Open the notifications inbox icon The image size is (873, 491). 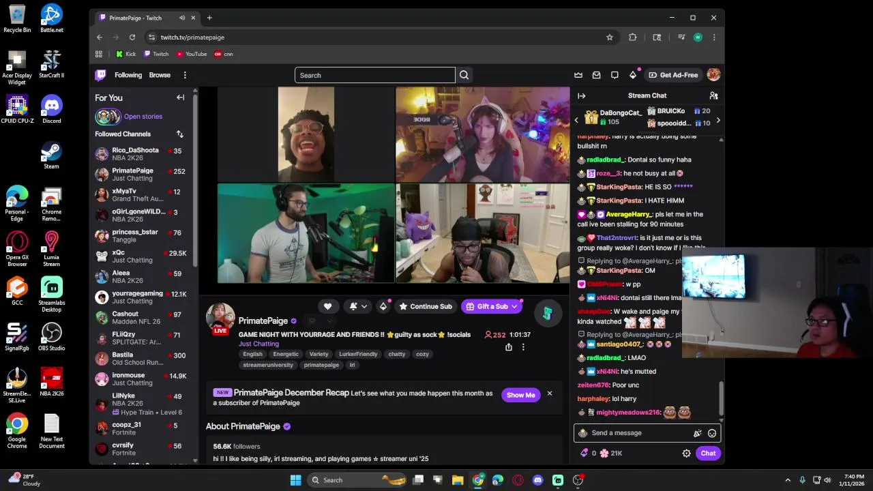tap(597, 75)
